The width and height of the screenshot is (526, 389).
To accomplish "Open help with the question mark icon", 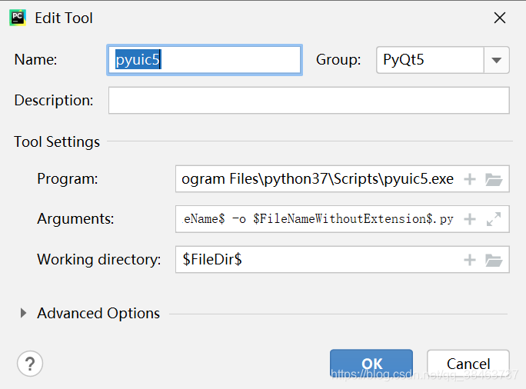I will point(30,363).
